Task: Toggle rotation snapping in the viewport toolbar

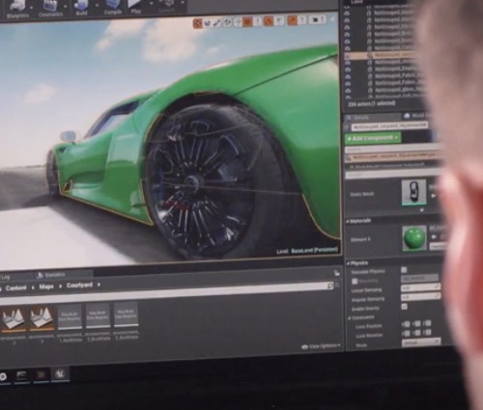Action: [x=269, y=21]
